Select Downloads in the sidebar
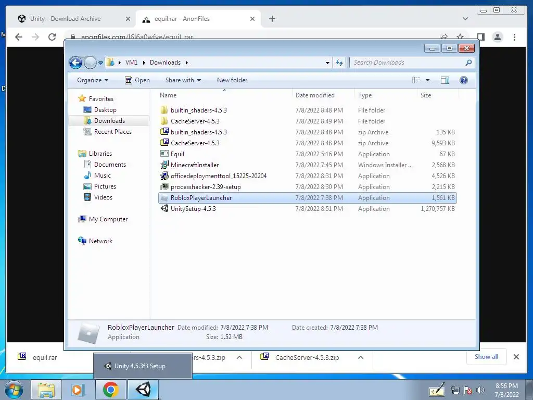This screenshot has height=400, width=533. (109, 121)
